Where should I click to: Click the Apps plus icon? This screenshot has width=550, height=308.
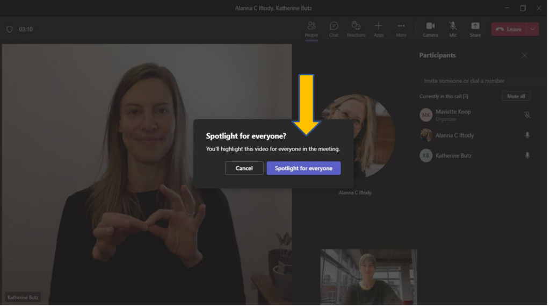coord(379,26)
